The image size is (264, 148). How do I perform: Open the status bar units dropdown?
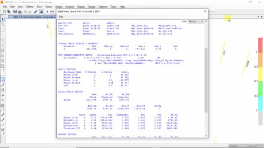[255, 146]
